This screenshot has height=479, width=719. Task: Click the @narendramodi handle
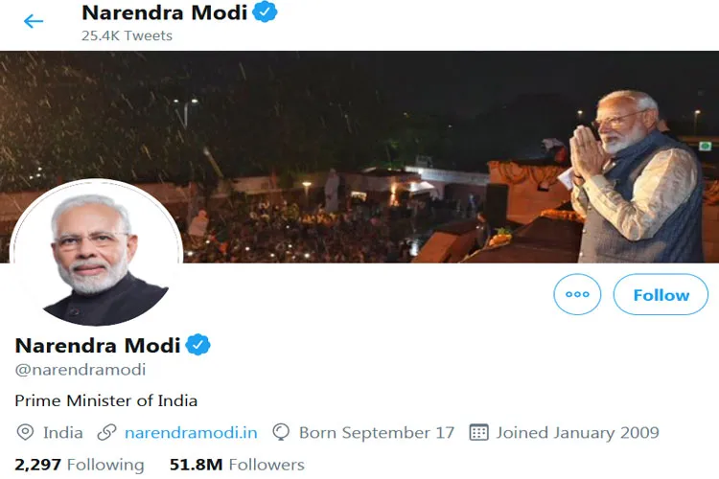click(80, 369)
